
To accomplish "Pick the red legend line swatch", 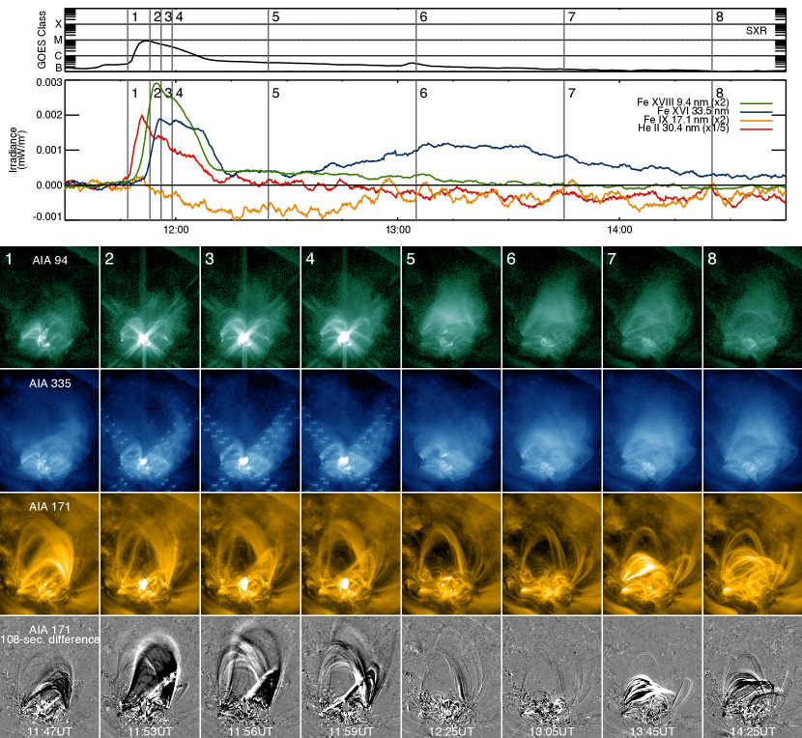I will pyautogui.click(x=756, y=128).
